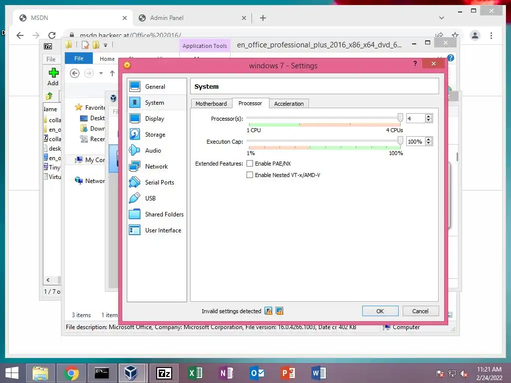This screenshot has width=511, height=383.
Task: Open the Audio settings category
Action: pyautogui.click(x=157, y=151)
